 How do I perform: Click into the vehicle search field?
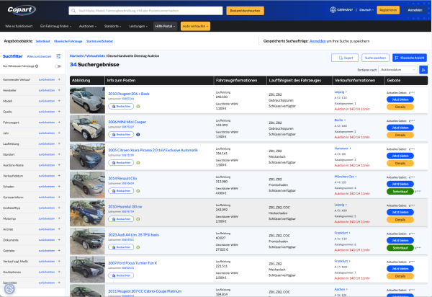pos(145,11)
